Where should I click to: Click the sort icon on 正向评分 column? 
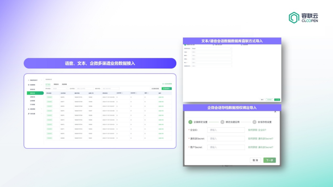tap(122, 93)
